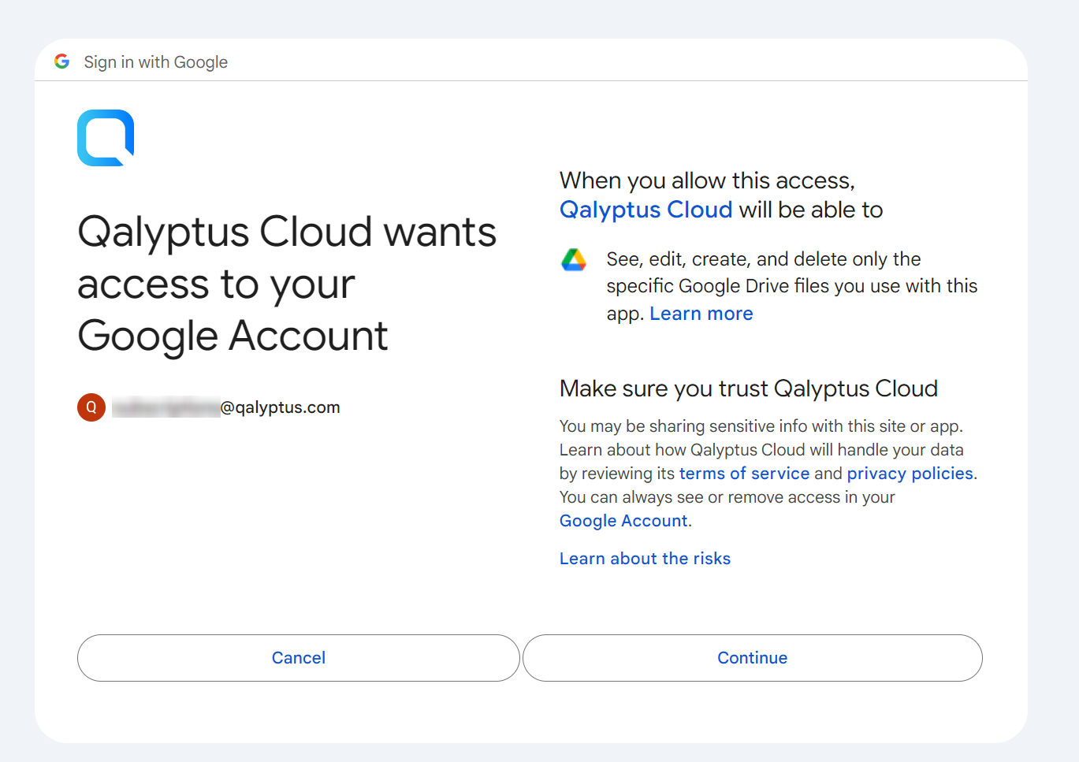
Task: Open the "Google Account" link
Action: pos(623,520)
